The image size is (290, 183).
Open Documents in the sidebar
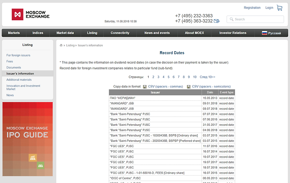point(14,68)
